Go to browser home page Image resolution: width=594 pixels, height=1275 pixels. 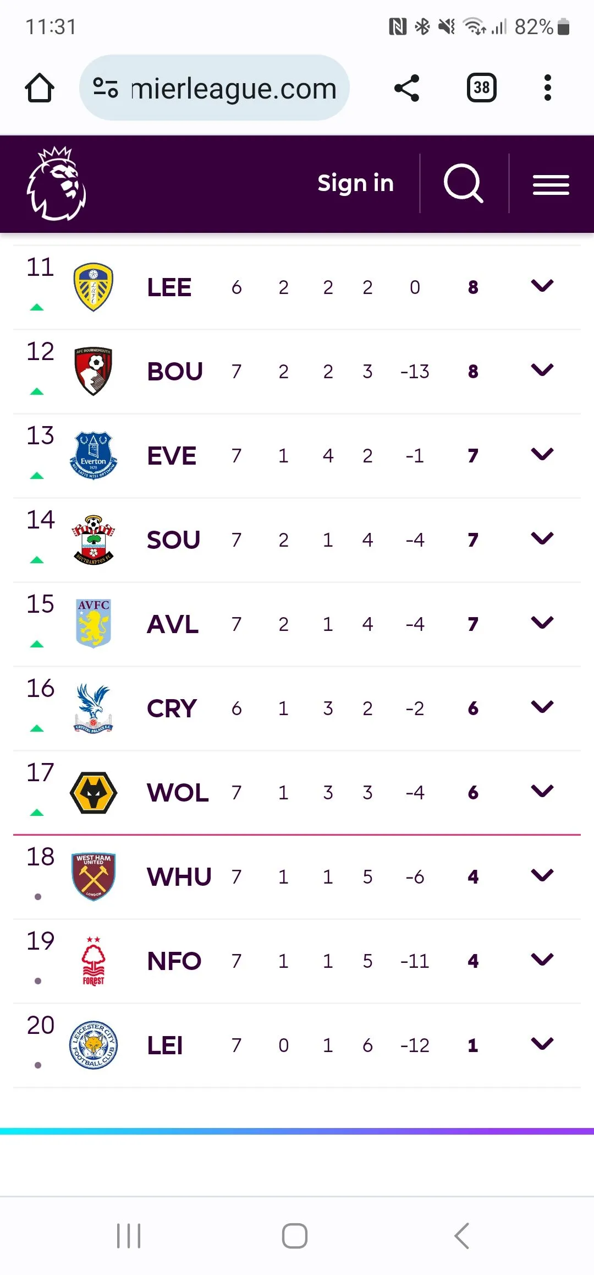(40, 88)
